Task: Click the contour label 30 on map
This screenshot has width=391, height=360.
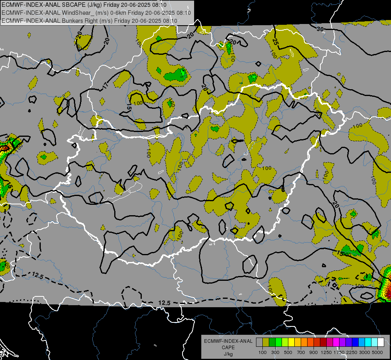Action: (320, 29)
